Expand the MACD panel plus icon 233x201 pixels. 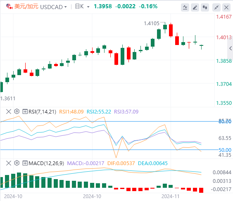point(25,163)
